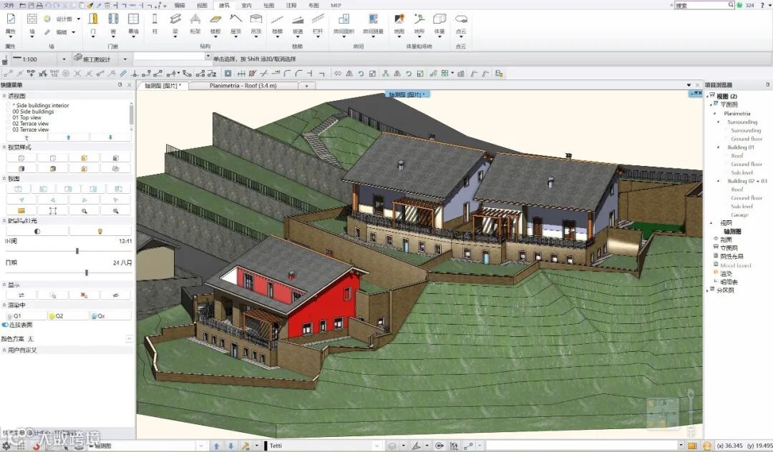Switch to the MEP ribbon tab
The width and height of the screenshot is (773, 452).
click(336, 6)
